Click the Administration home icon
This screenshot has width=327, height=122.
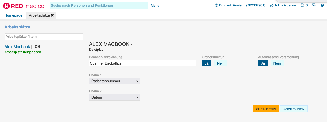click(x=272, y=5)
